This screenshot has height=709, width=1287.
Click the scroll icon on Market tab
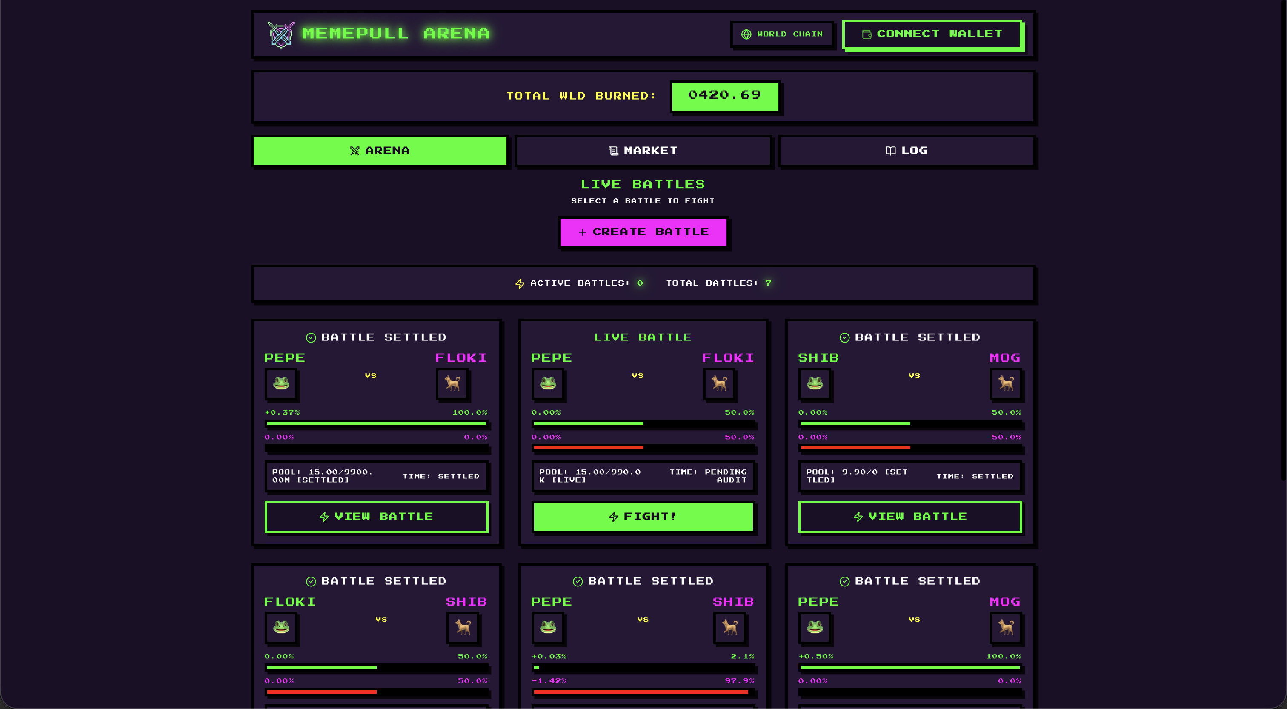pos(614,151)
